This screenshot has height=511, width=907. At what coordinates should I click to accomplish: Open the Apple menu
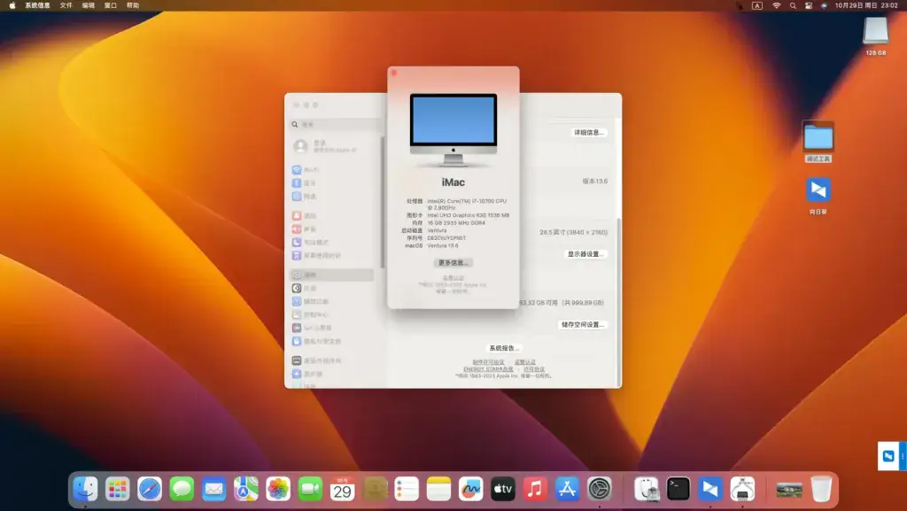click(12, 5)
